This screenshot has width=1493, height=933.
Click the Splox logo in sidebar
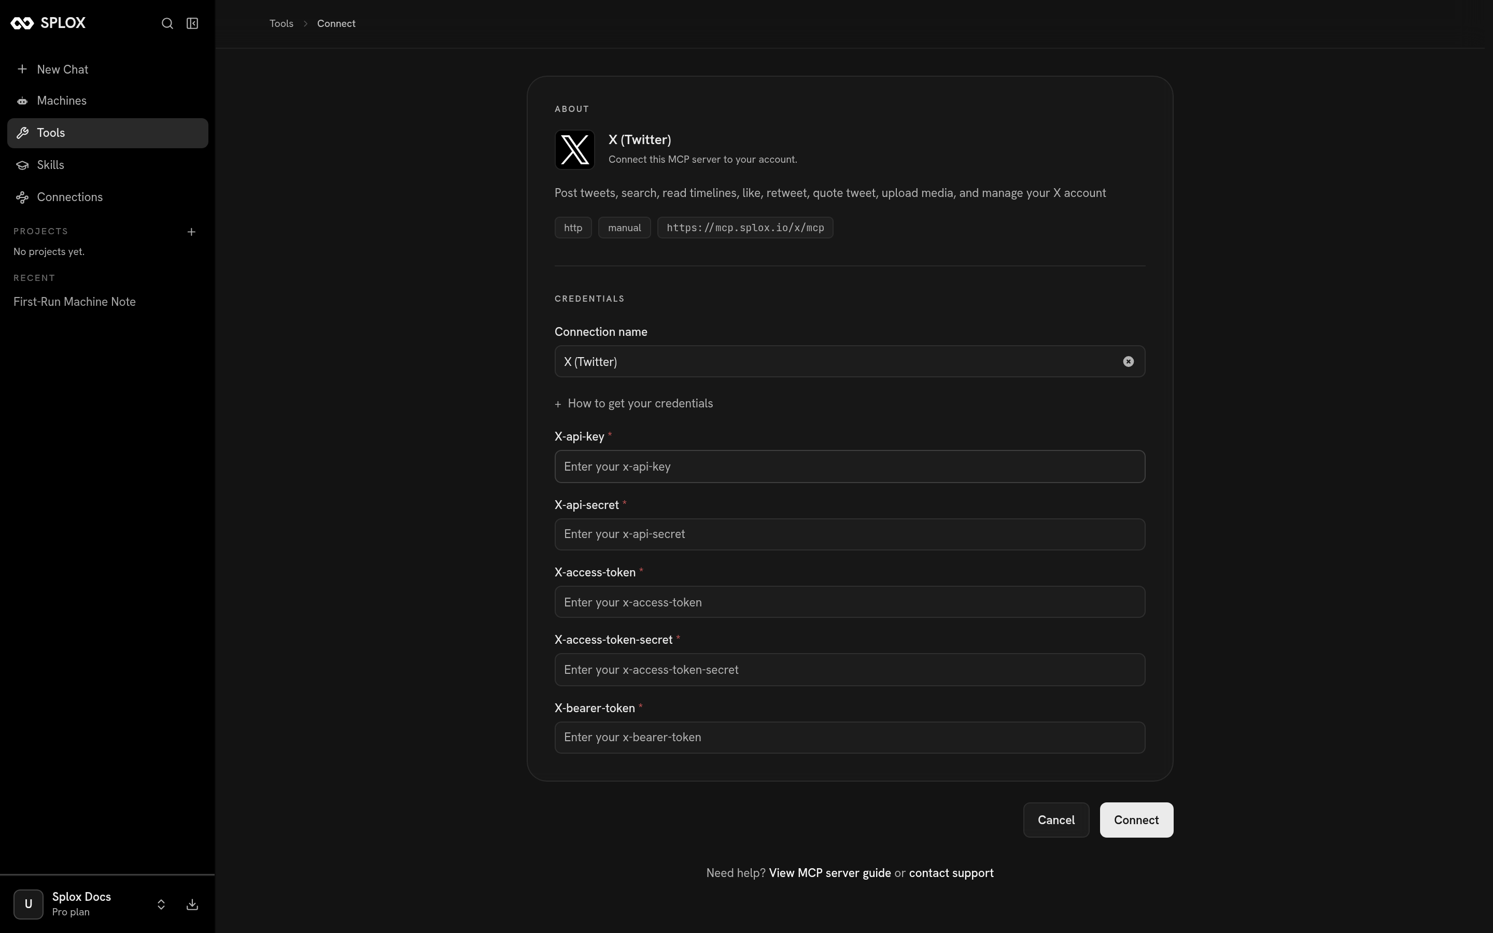(48, 23)
